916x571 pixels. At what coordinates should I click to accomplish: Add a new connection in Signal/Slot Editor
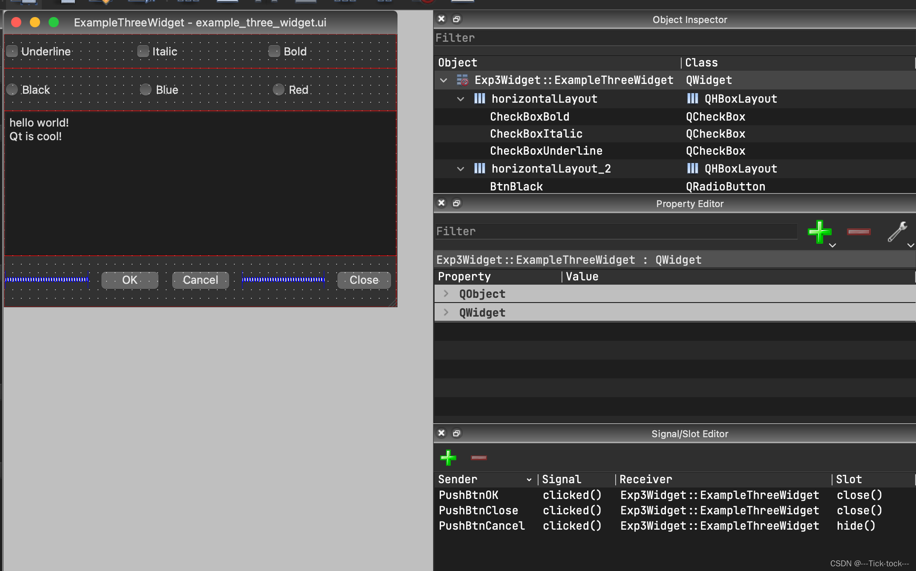pos(448,458)
